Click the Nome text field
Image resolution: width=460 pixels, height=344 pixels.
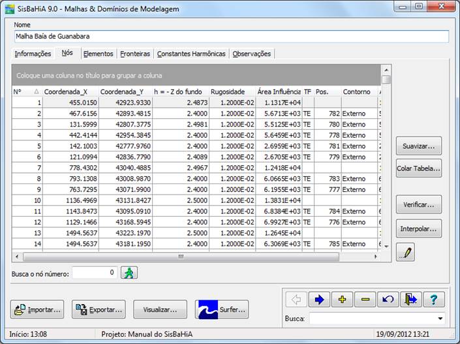pyautogui.click(x=232, y=37)
